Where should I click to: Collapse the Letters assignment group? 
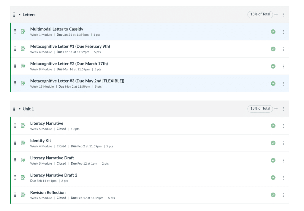20,14
